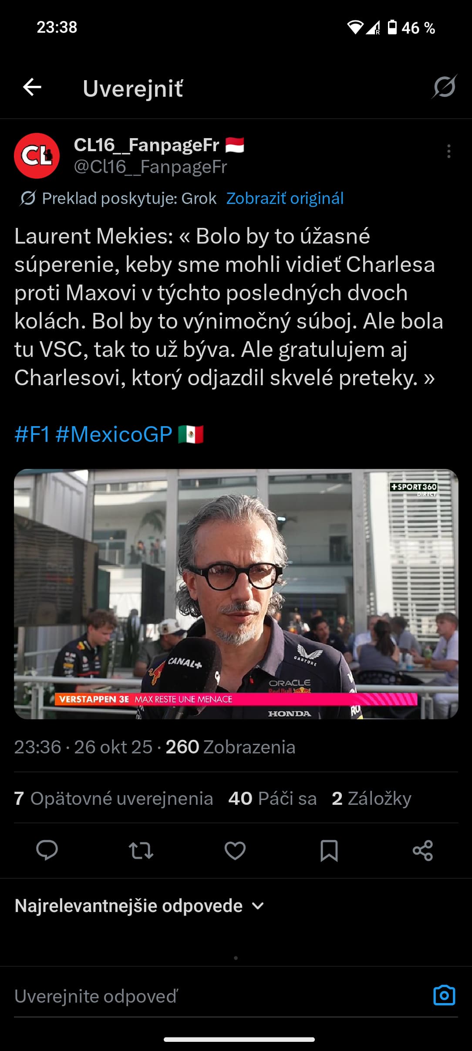This screenshot has height=1051, width=472.
Task: Open CL16_FanpageFr profile avatar
Action: [37, 156]
